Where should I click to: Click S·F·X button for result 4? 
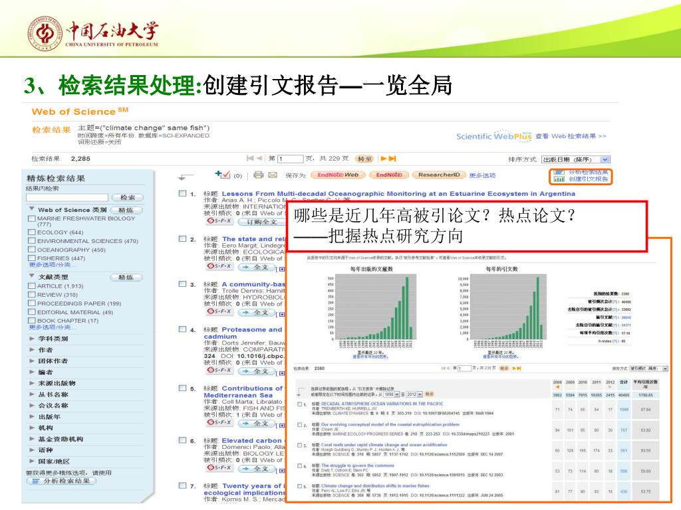pos(219,371)
